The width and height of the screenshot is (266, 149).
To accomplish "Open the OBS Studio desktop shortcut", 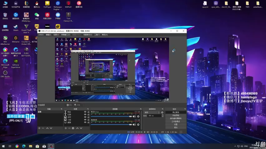I will pos(5,74).
